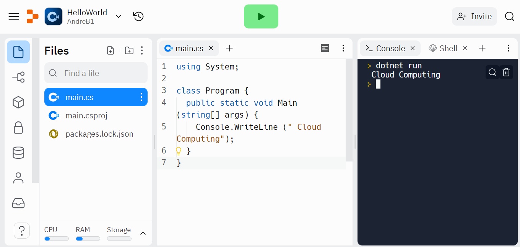Close the Console tab
The width and height of the screenshot is (520, 247).
[x=413, y=48]
